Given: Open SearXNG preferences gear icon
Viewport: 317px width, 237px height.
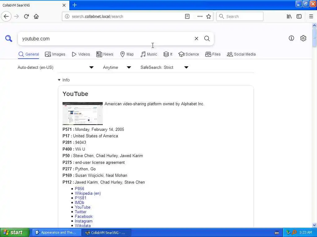Looking at the screenshot, I should 303,38.
